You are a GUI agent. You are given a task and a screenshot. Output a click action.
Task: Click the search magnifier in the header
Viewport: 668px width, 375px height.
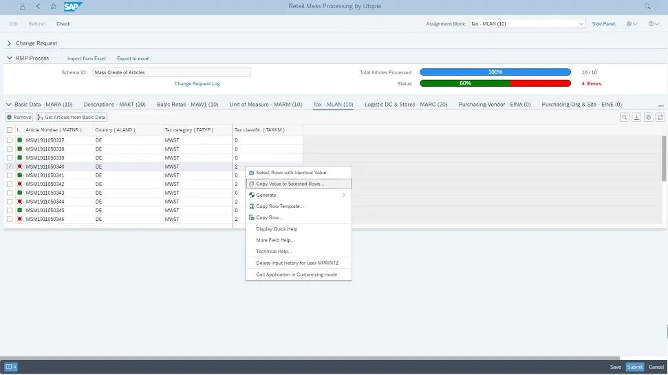pyautogui.click(x=647, y=6)
